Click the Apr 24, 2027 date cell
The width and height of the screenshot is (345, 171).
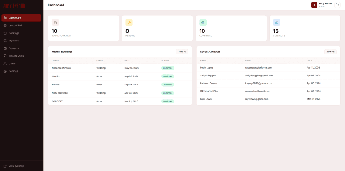coord(132,93)
